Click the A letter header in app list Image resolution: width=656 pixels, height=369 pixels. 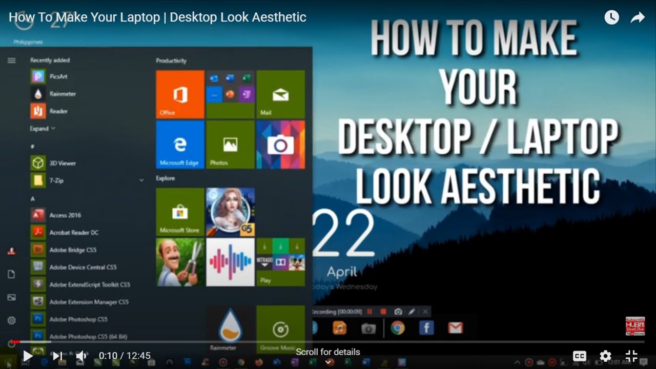(x=32, y=198)
